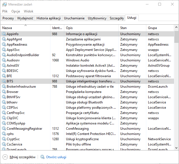Image resolution: width=179 pixels, height=164 pixels.
Task: Switch to the Wydajność tab
Action: pyautogui.click(x=25, y=18)
